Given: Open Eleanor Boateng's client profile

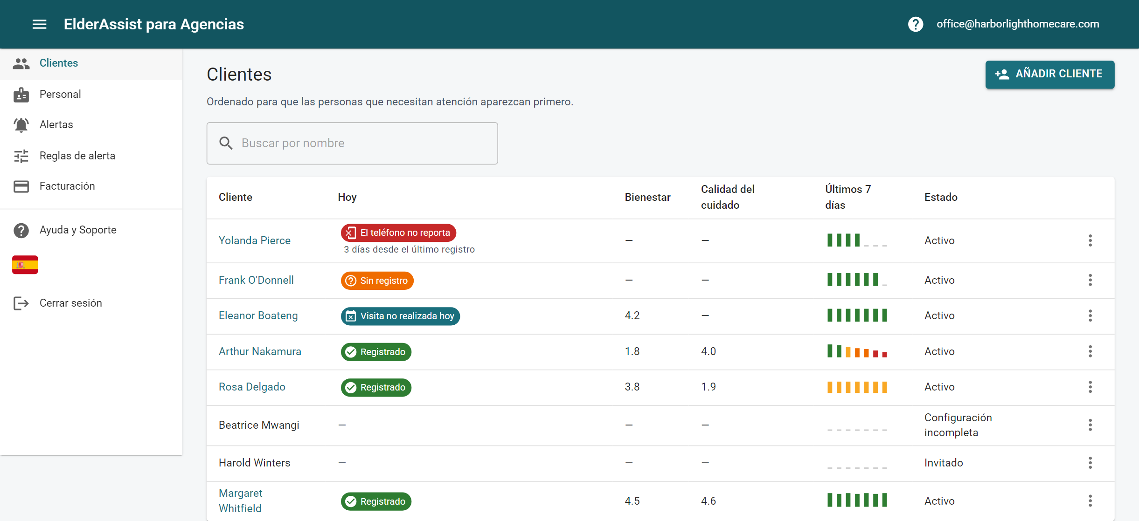Looking at the screenshot, I should 258,315.
